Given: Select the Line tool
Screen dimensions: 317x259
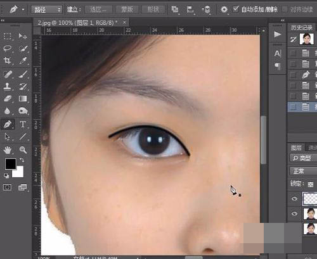Looking at the screenshot, I should (23, 137).
